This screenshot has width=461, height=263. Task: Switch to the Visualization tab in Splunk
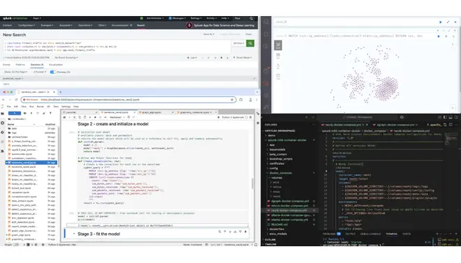(x=56, y=65)
